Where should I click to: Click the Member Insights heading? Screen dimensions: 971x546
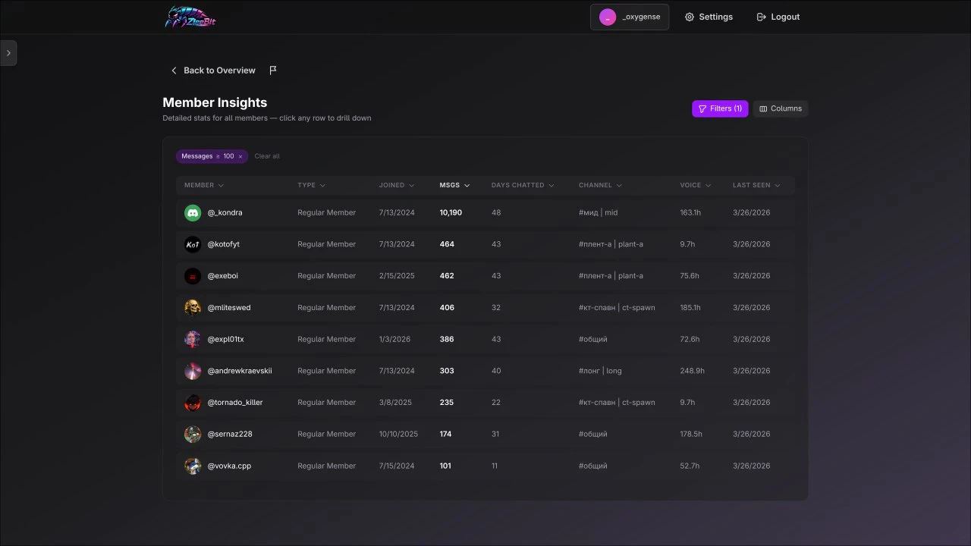(x=215, y=102)
